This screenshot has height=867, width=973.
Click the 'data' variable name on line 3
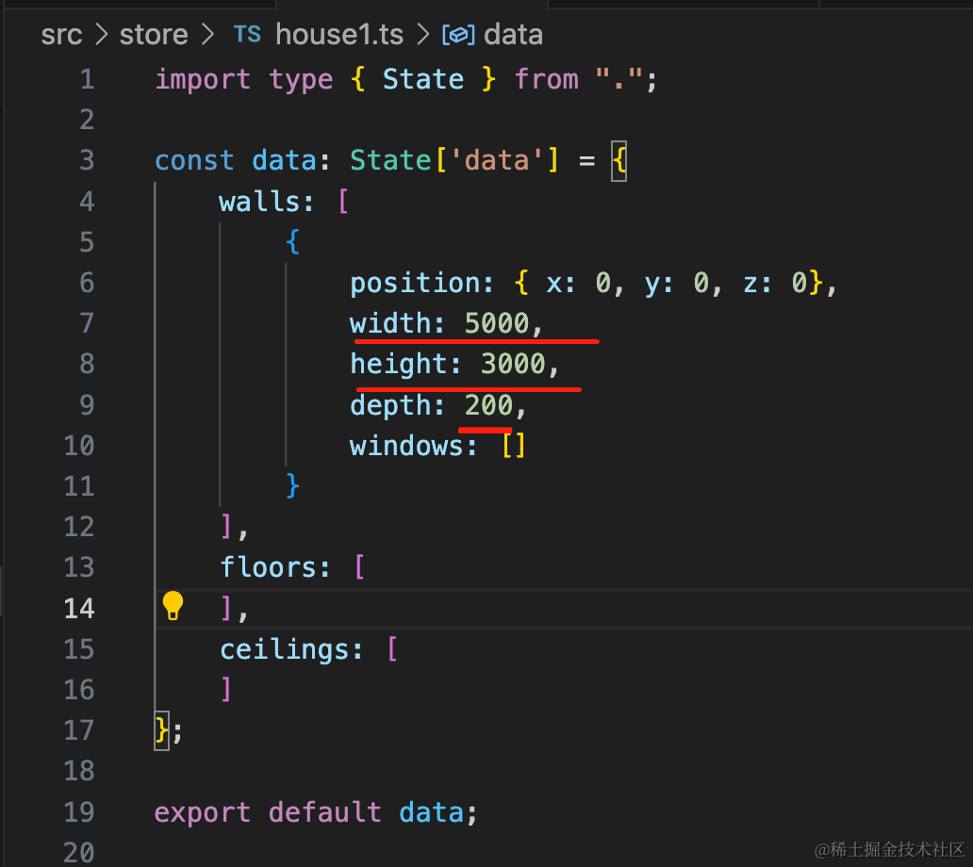coord(284,160)
